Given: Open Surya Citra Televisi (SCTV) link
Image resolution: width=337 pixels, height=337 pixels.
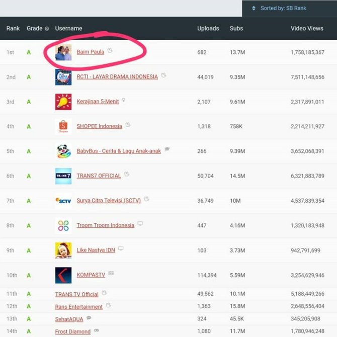Looking at the screenshot, I should coord(109,201).
